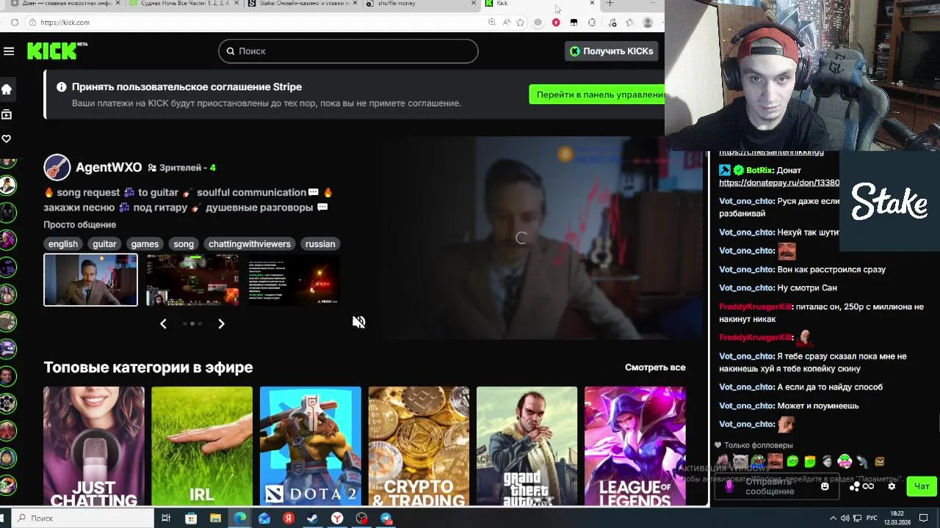This screenshot has height=528, width=940.
Task: Show hidden system tray icons
Action: [x=834, y=518]
